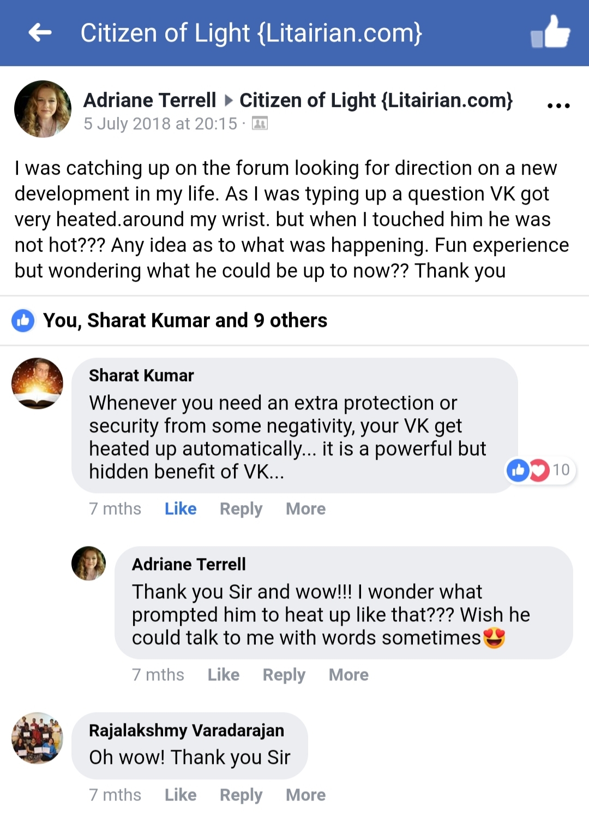Click the shared-with group audience icon
Screen dimensions: 589x819
260,124
